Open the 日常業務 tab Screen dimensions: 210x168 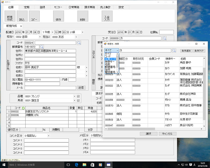pyautogui.click(x=74, y=7)
